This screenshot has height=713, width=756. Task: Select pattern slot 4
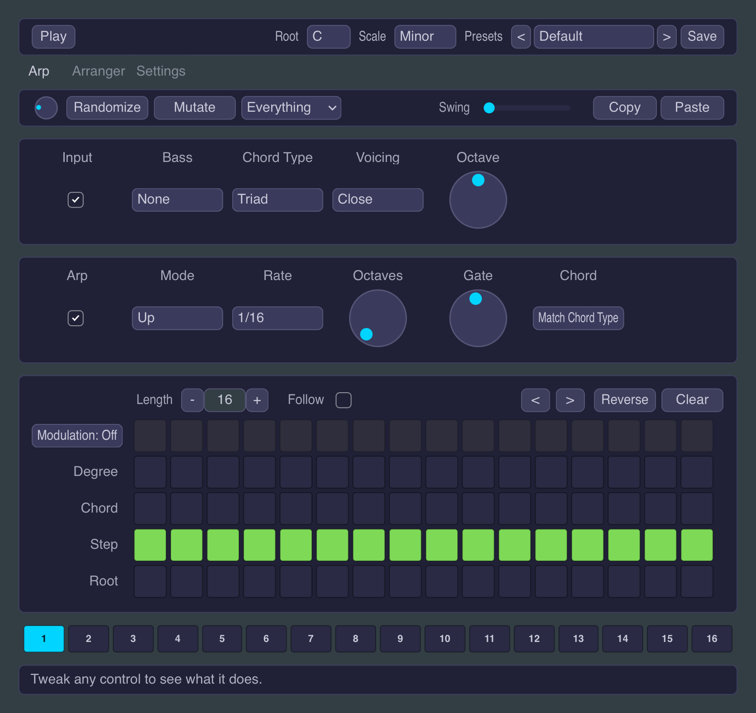177,639
